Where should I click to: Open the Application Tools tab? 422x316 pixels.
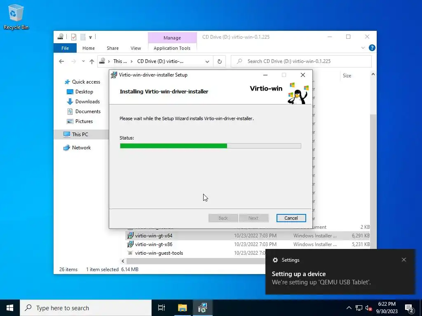[x=172, y=48]
